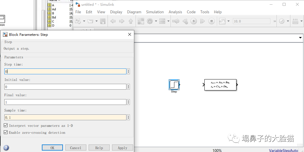The height and width of the screenshot is (152, 304).
Task: Open the Simulation Data Inspector icon
Action: [x=222, y=21]
